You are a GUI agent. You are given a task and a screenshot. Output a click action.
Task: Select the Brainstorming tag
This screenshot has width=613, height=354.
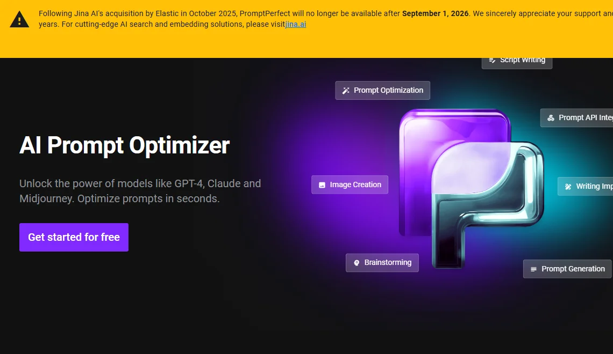(382, 263)
